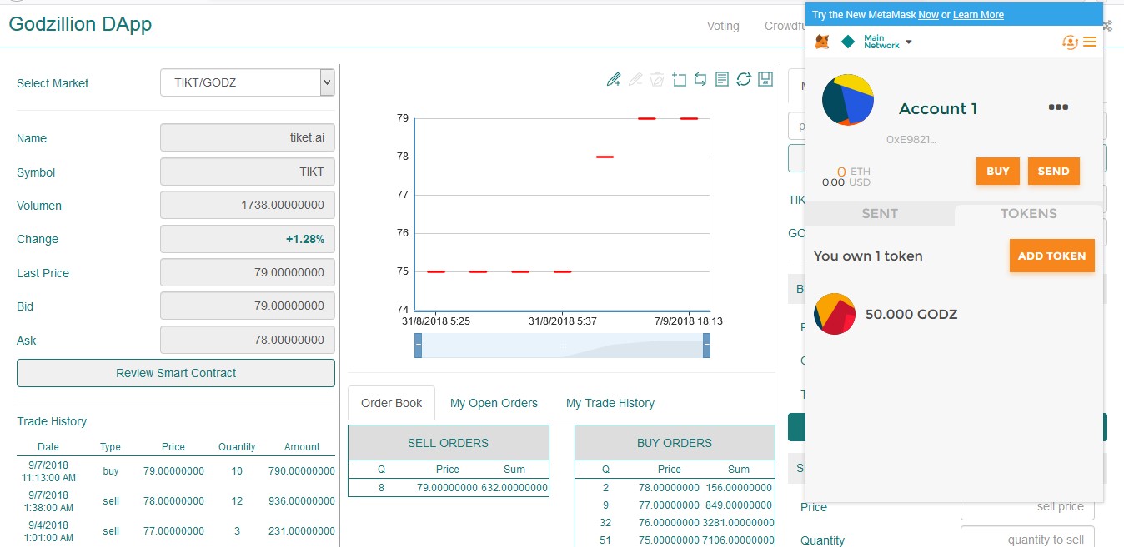Open Account 1 three-dots options
Image resolution: width=1124 pixels, height=547 pixels.
[x=1058, y=107]
